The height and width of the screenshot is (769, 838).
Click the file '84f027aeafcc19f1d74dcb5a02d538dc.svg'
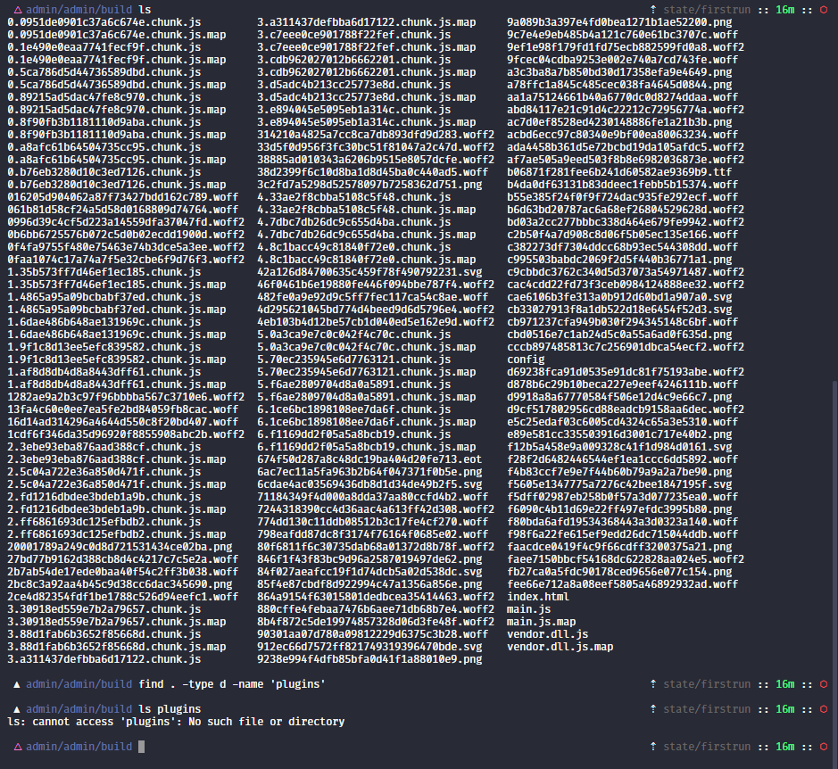(x=369, y=572)
